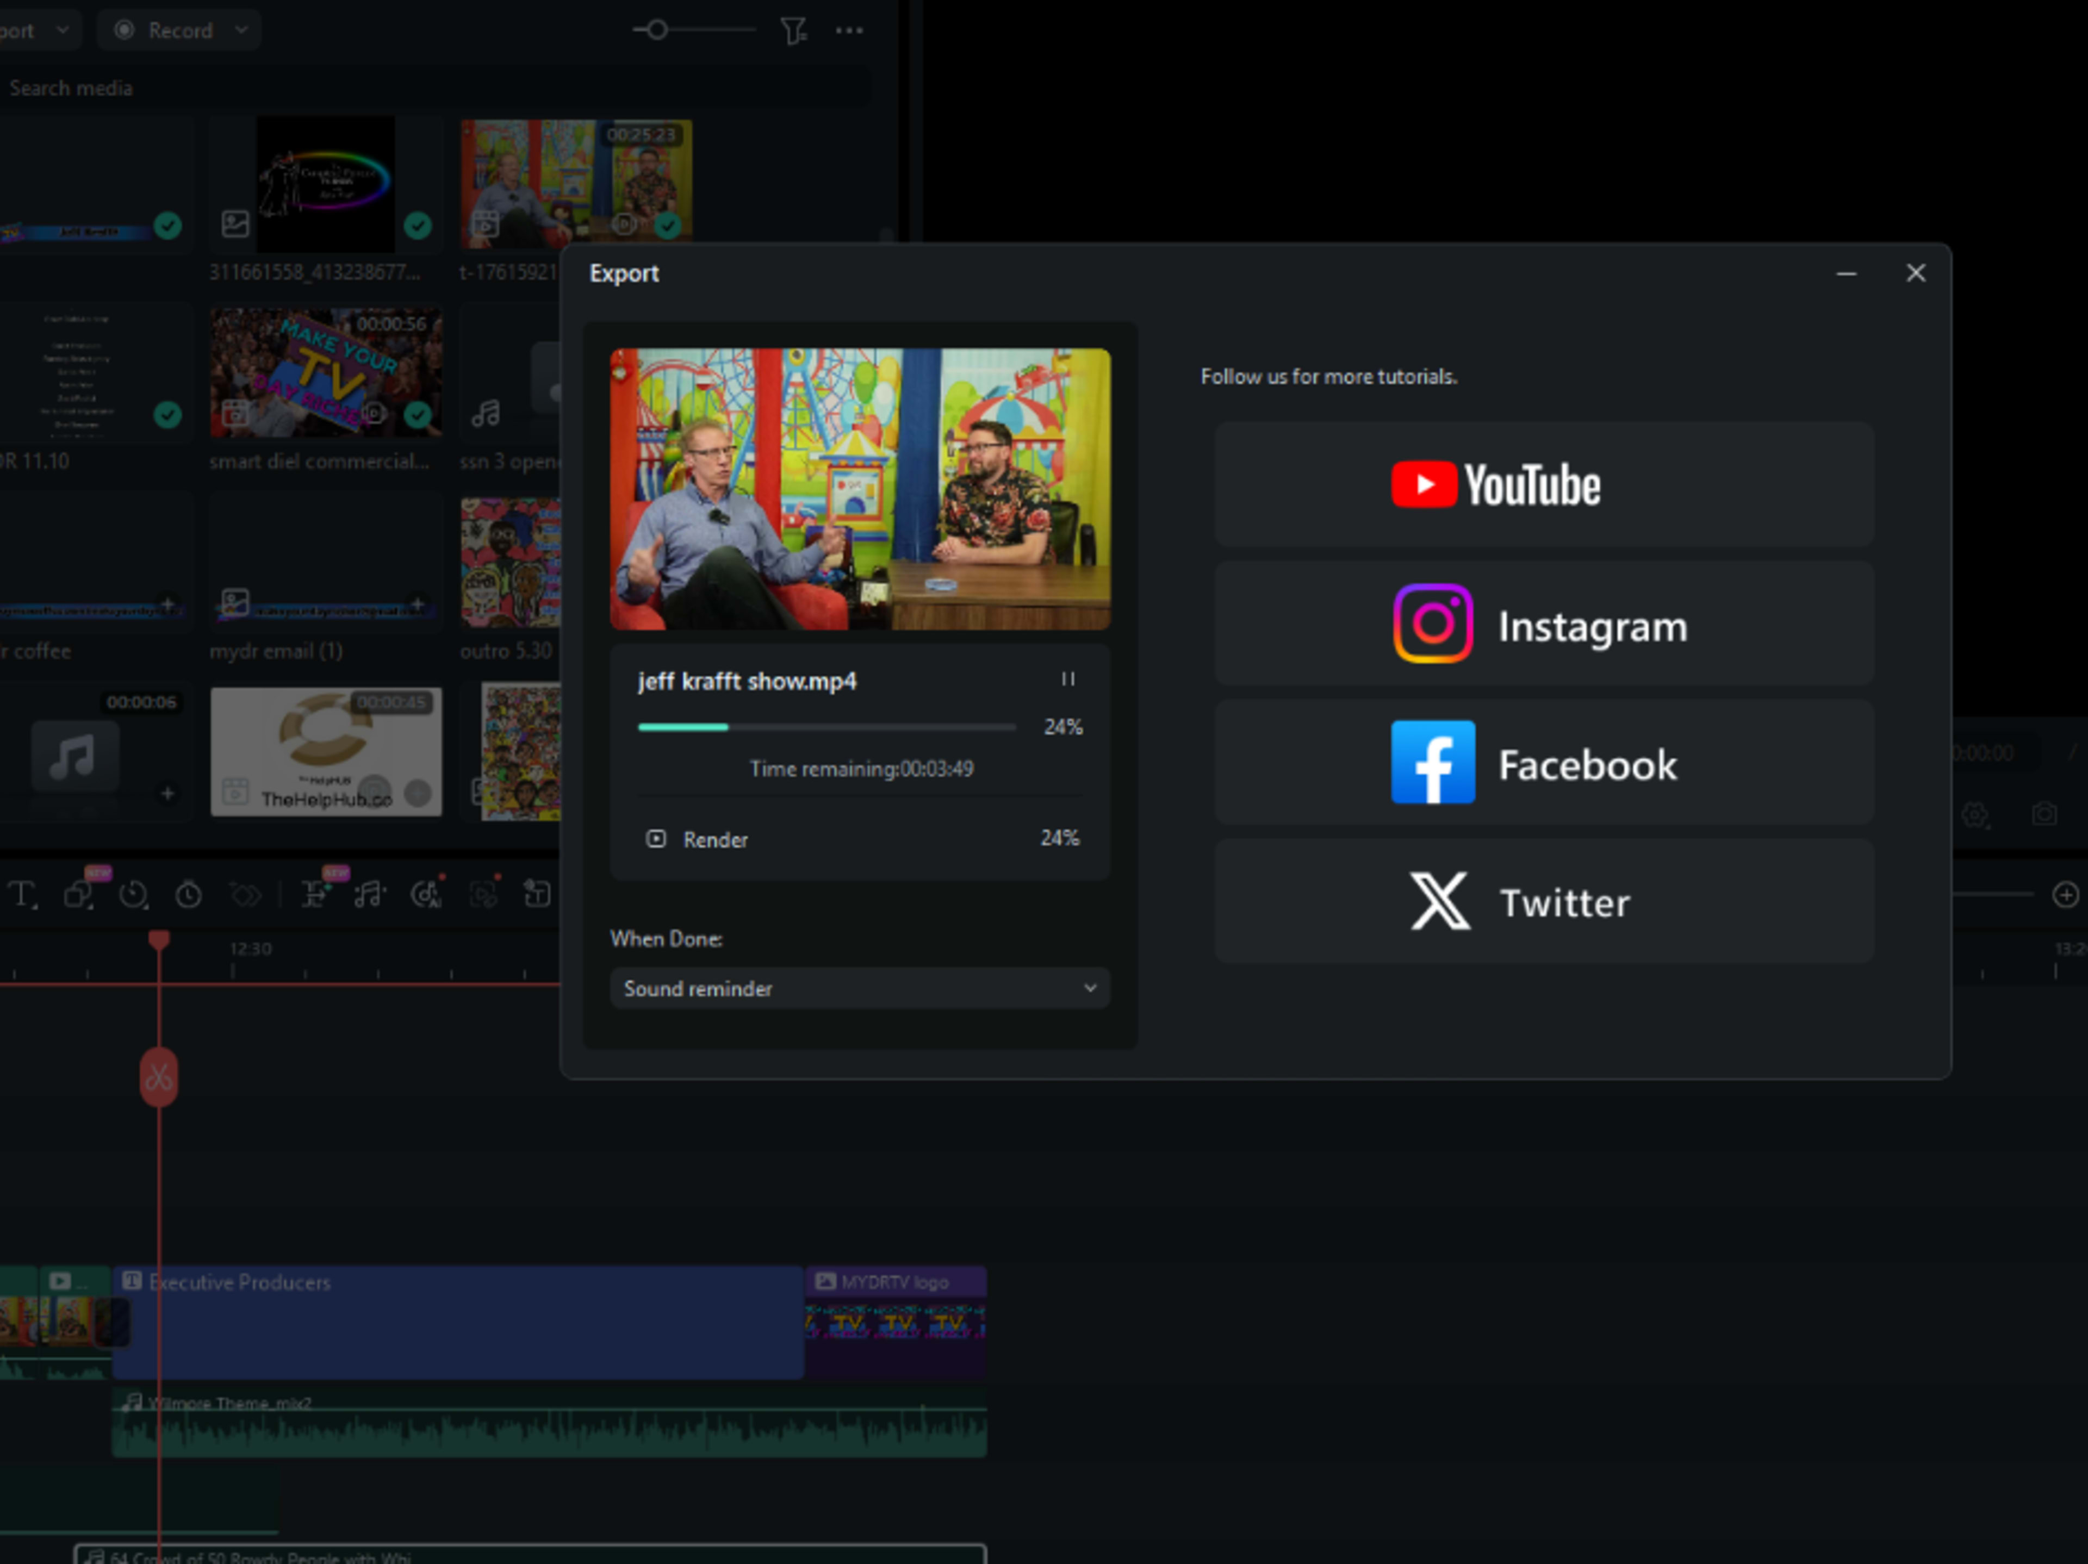Image resolution: width=2088 pixels, height=1564 pixels.
Task: Click the motion tracking icon
Action: coord(483,894)
